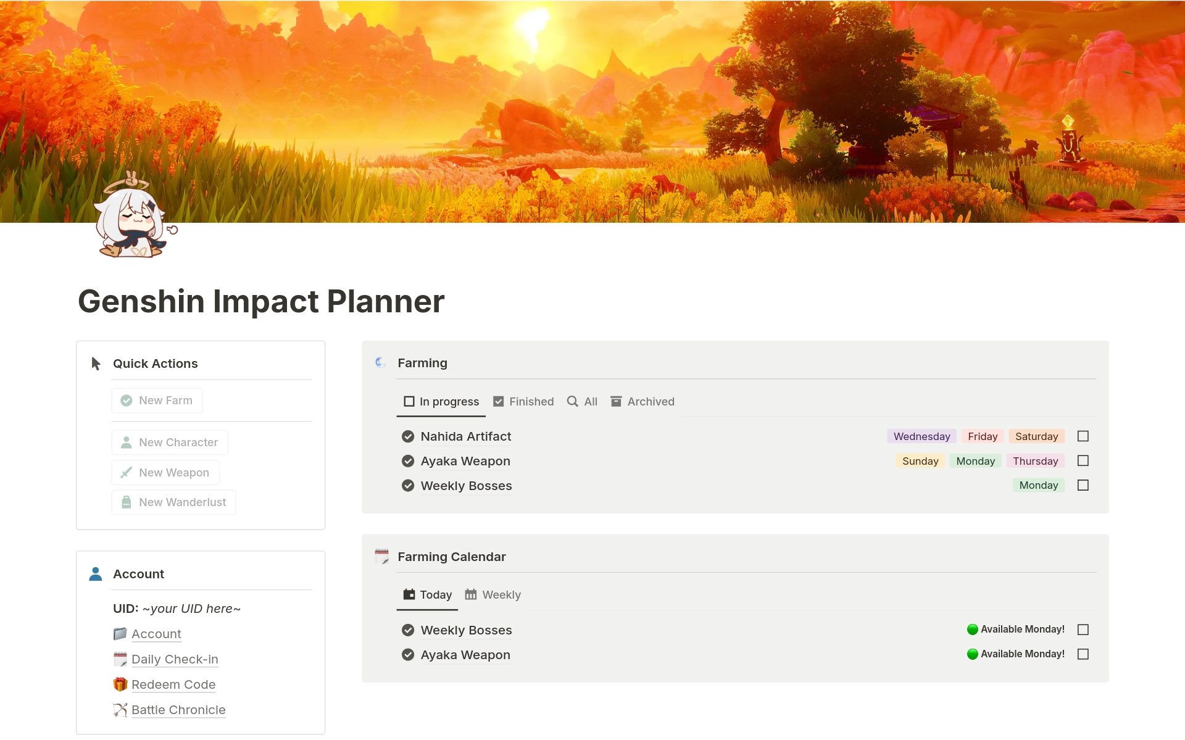Open the Daily Check-in link
This screenshot has height=740, width=1185.
tap(175, 659)
